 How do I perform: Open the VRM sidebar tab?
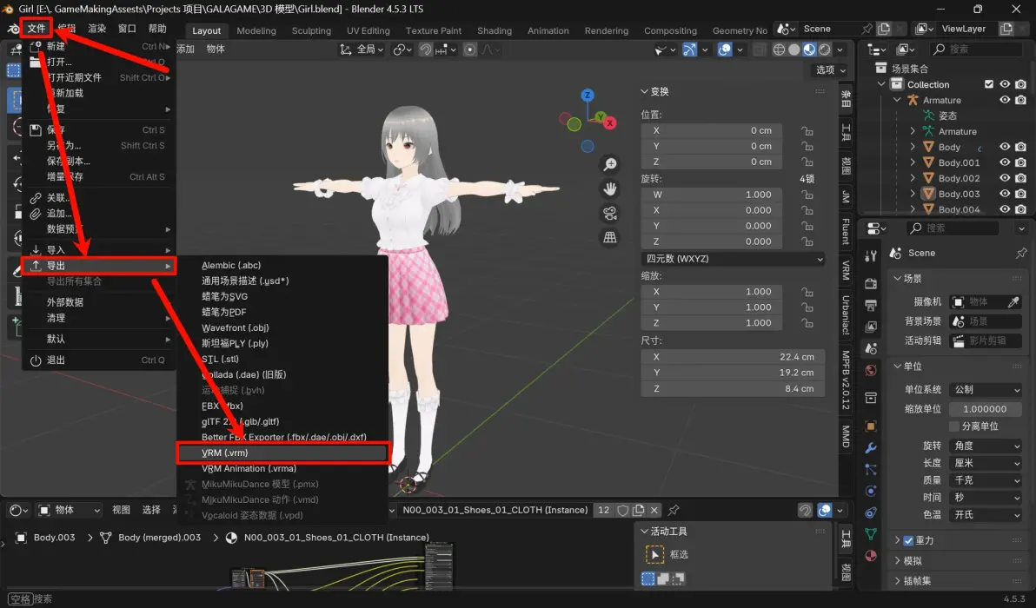[x=846, y=271]
